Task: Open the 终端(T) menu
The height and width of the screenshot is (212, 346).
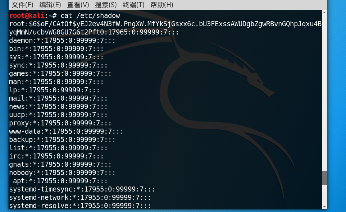Action: (133, 5)
